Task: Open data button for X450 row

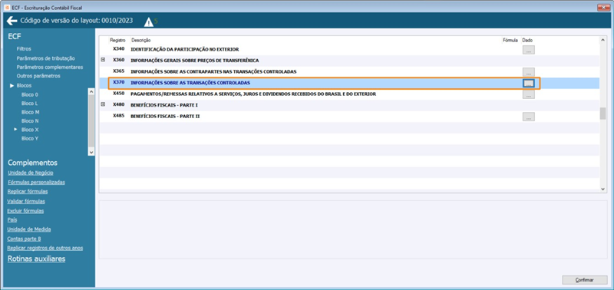Action: (529, 94)
